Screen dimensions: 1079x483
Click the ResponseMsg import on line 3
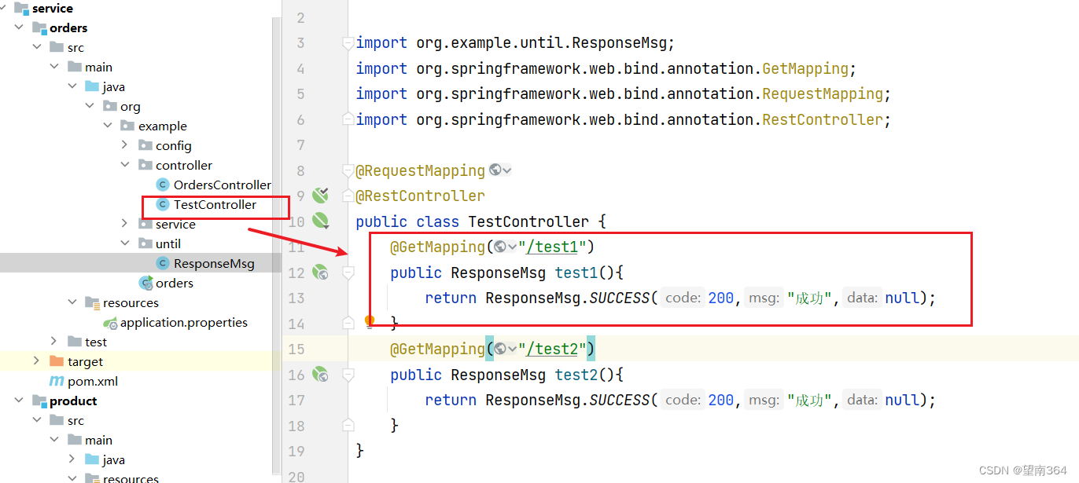click(620, 42)
